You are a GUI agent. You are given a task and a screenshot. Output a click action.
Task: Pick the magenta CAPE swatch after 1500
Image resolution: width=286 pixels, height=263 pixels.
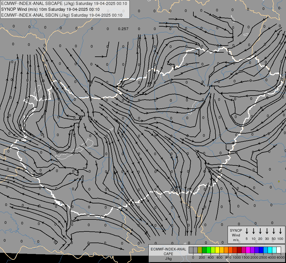[x=248, y=250]
